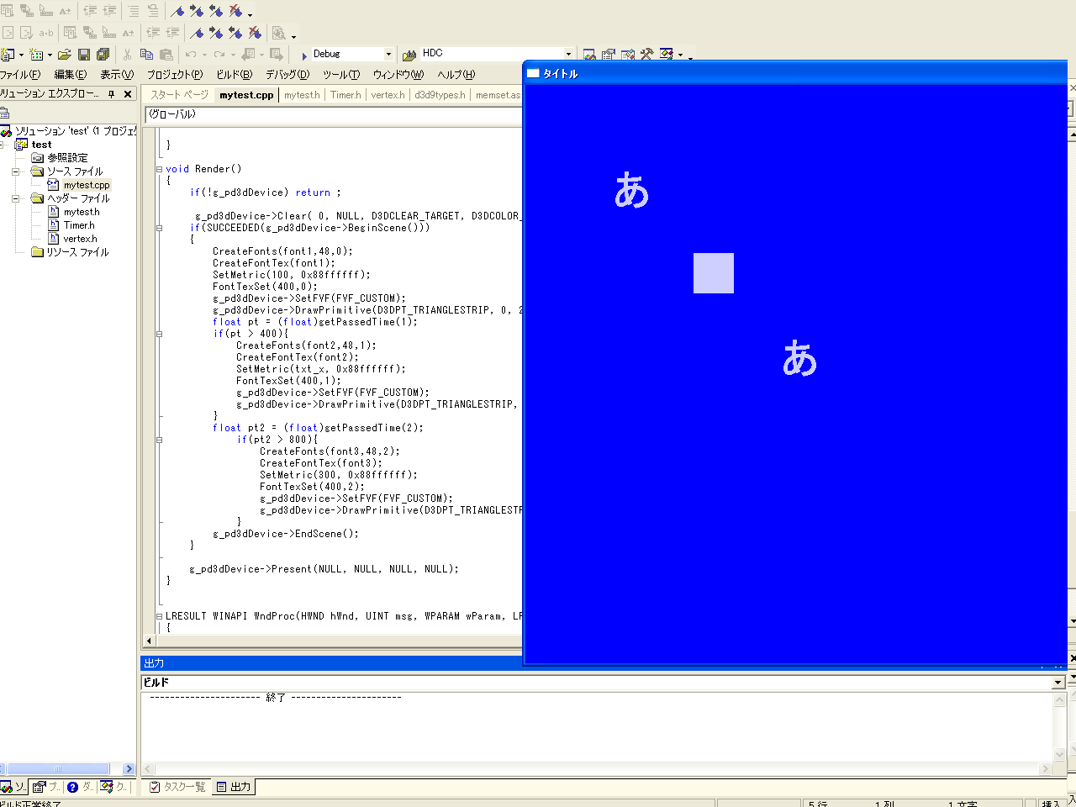Click the Undo arrow icon
The width and height of the screenshot is (1076, 807).
[191, 55]
